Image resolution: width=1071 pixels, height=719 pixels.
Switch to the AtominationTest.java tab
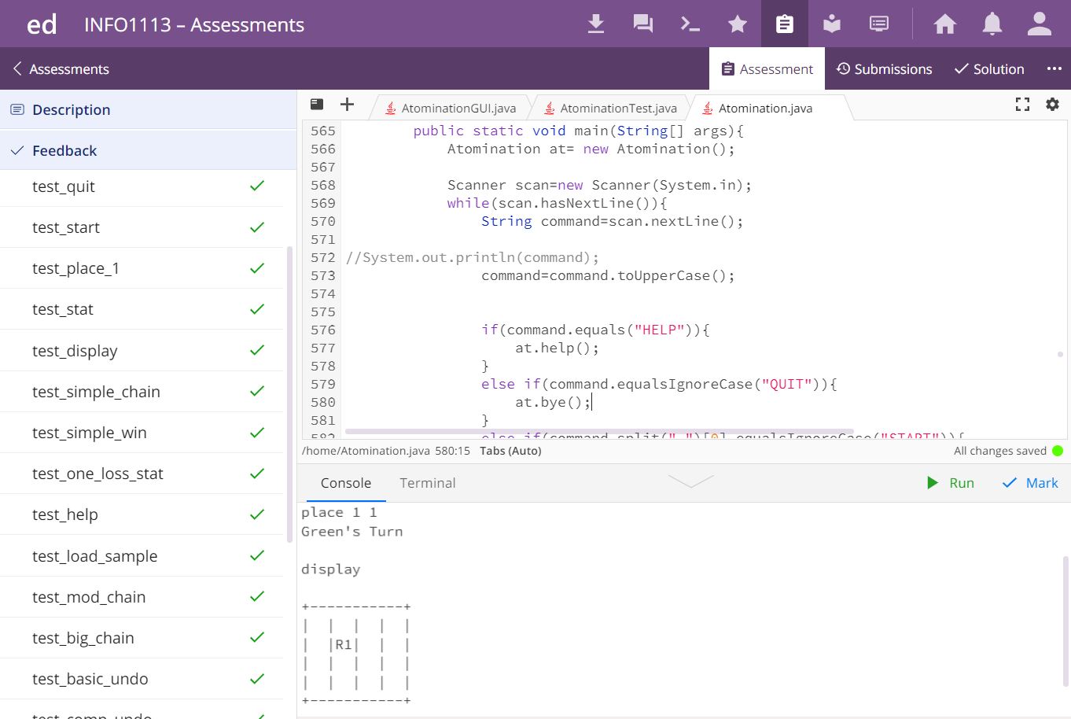click(617, 109)
